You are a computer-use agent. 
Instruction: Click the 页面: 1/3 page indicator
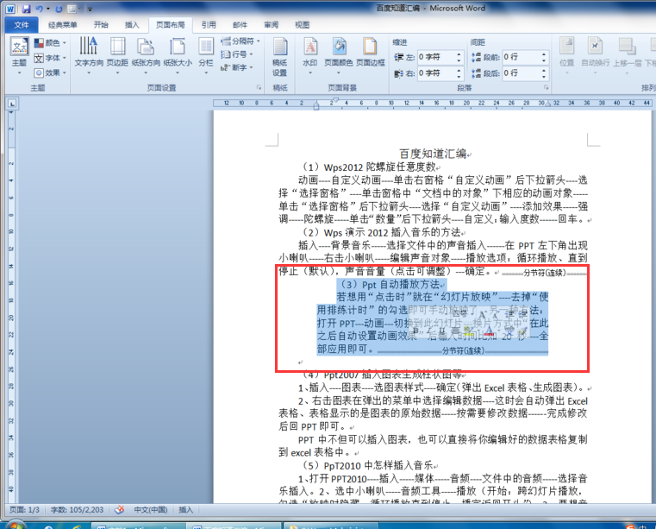24,510
